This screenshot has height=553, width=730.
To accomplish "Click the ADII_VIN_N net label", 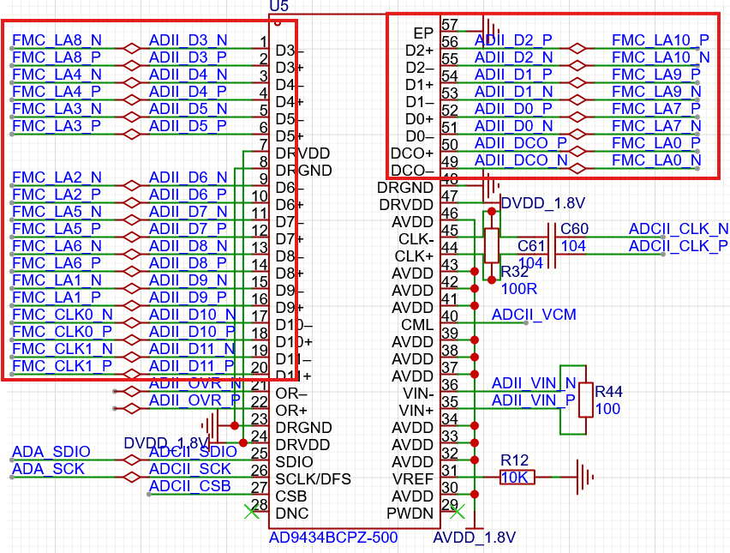I will (534, 383).
